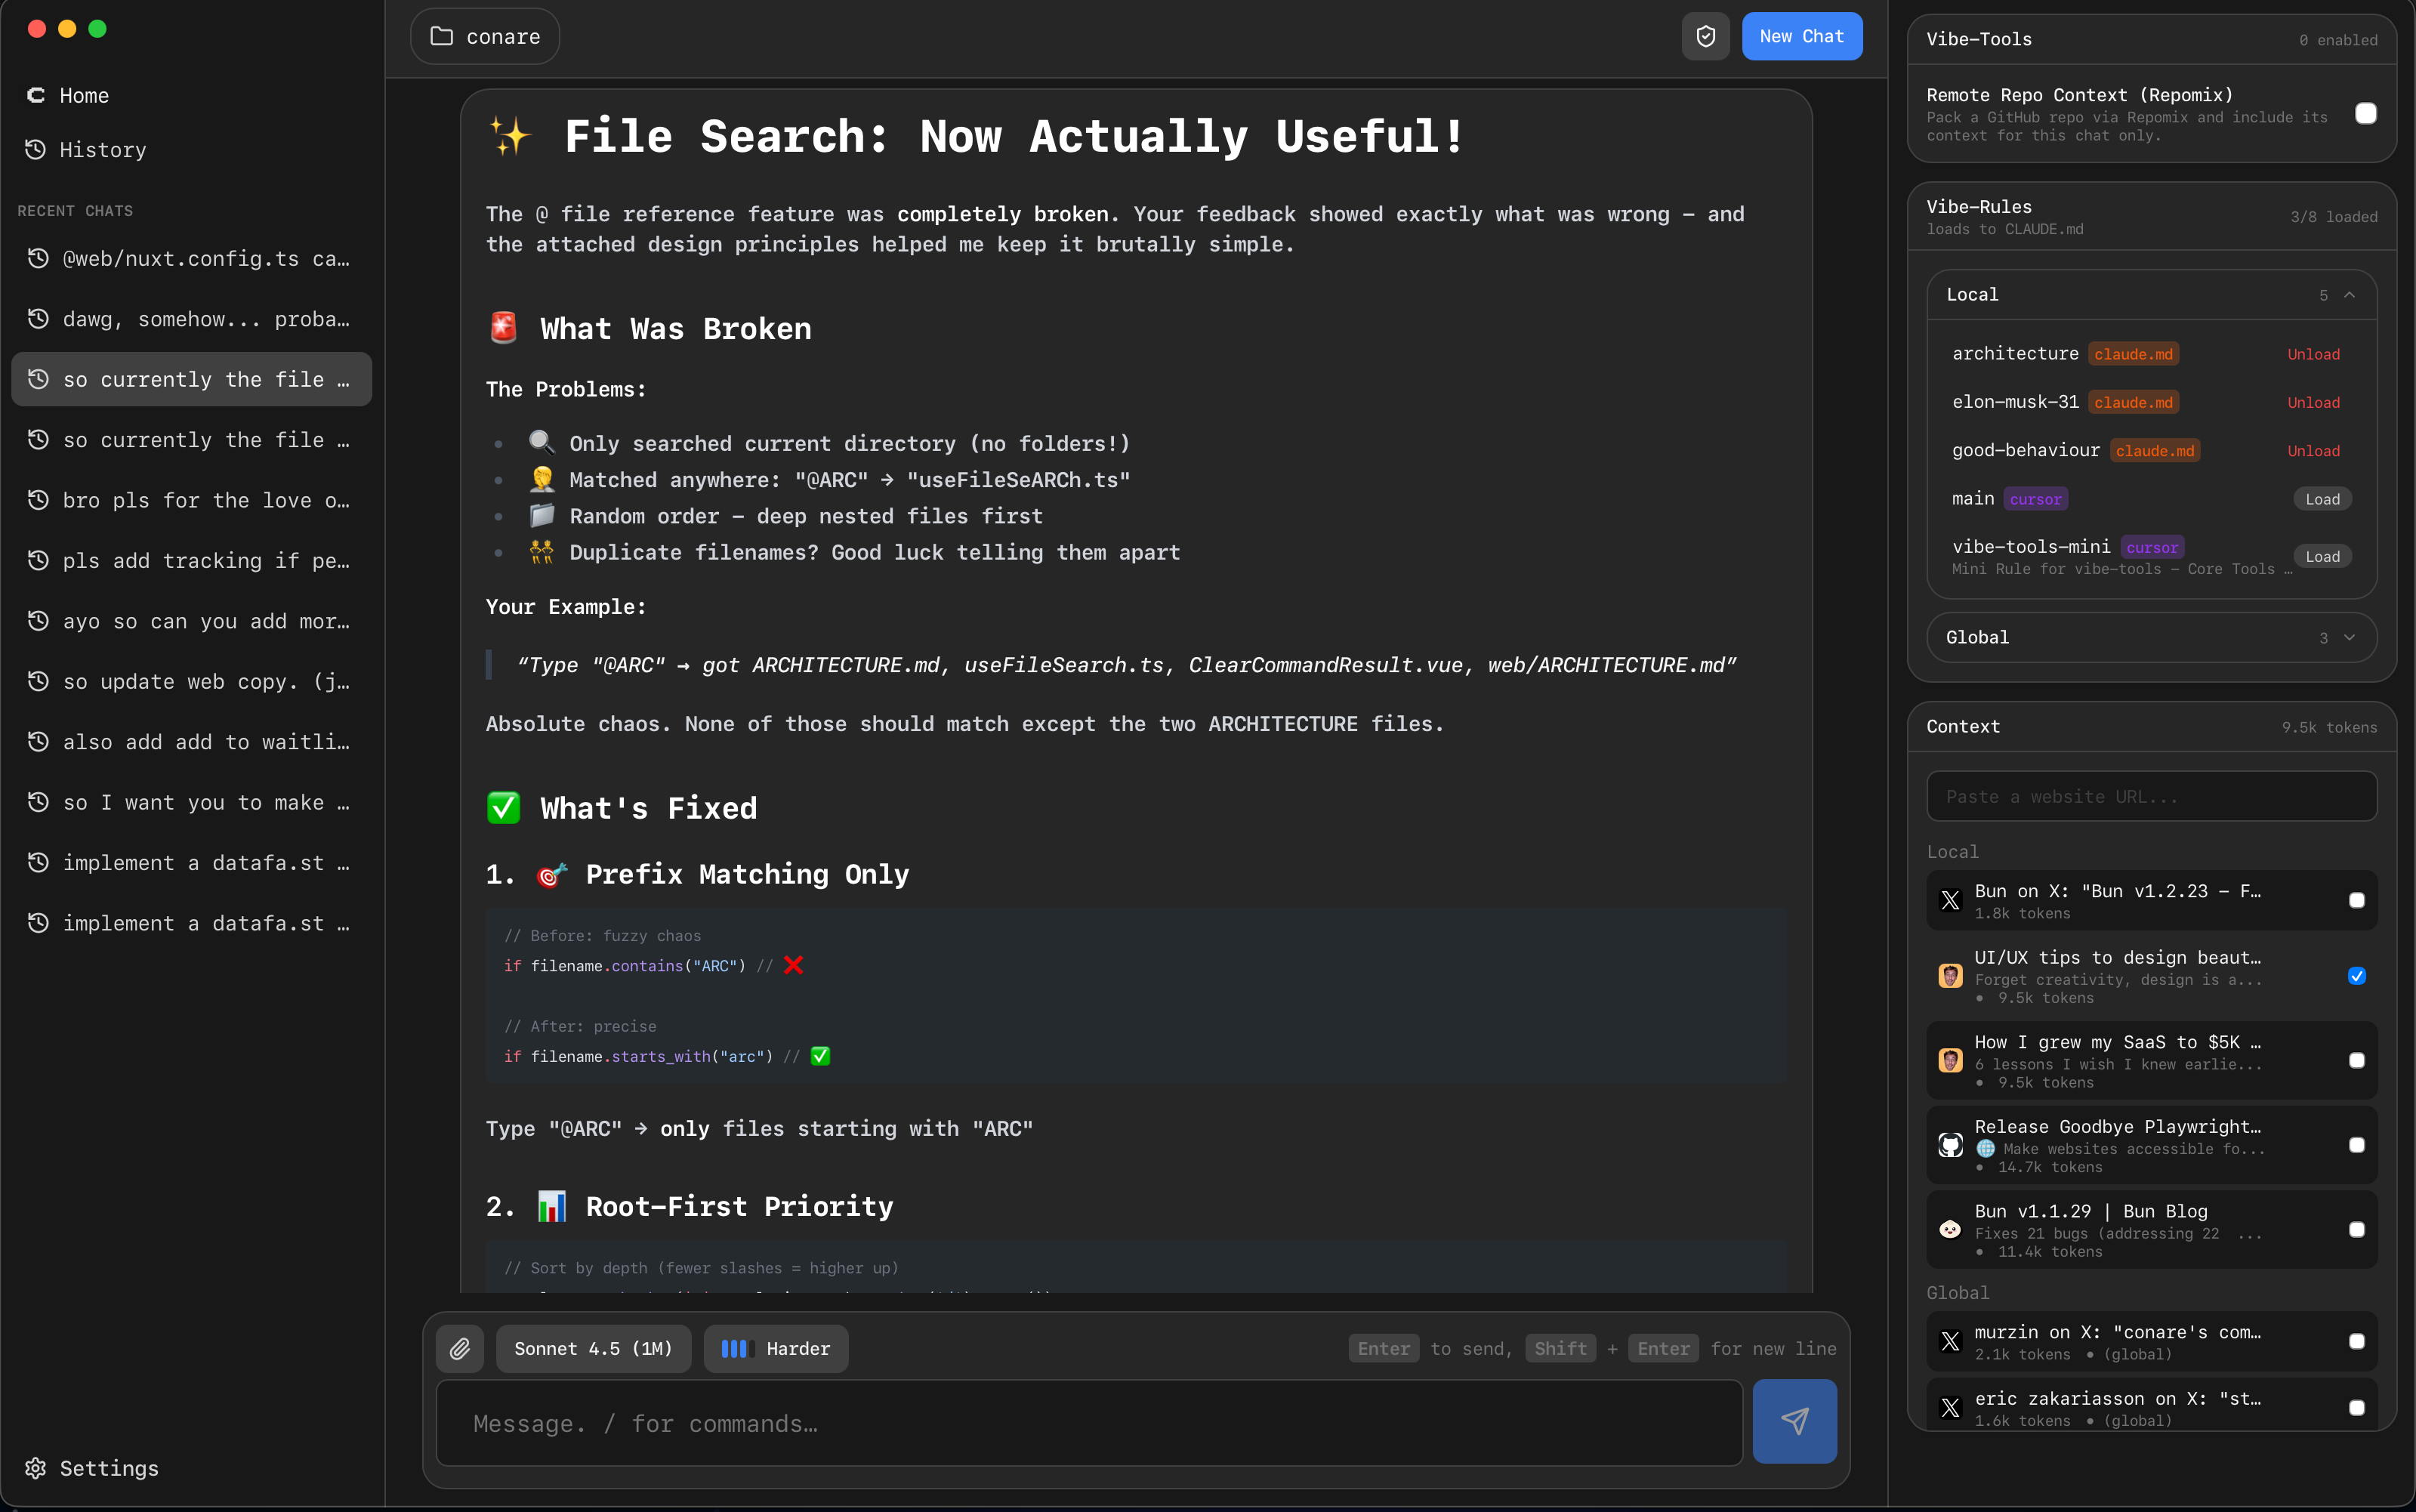This screenshot has width=2416, height=1512.
Task: Collapse the Local rules section
Action: (x=2349, y=295)
